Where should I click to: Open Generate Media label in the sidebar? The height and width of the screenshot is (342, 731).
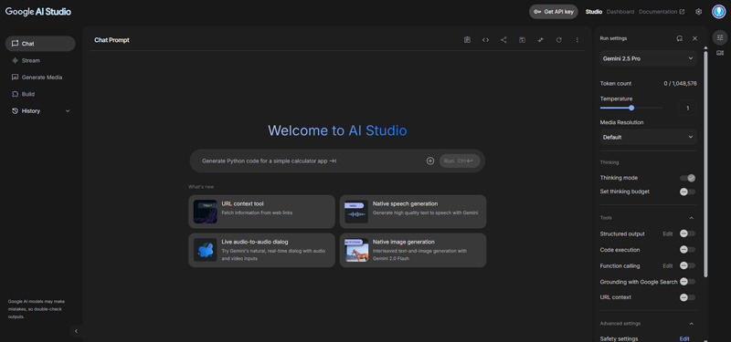coord(42,78)
